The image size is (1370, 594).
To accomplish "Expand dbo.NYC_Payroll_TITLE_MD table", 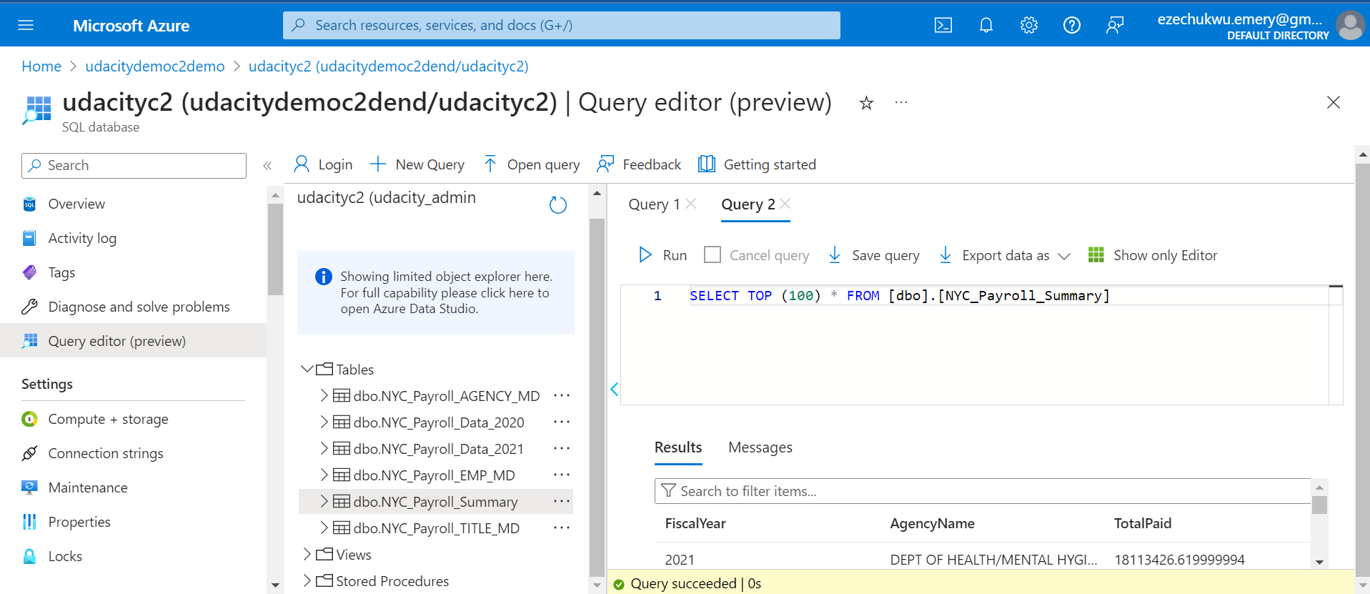I will point(324,528).
